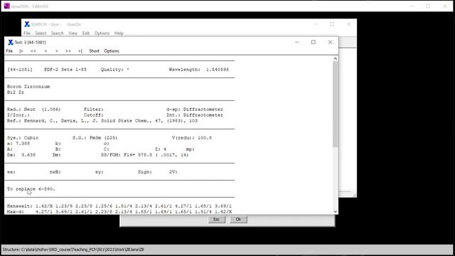This screenshot has height=256, width=455.
Task: Click the Jana2006 application icon
Action: (x=6, y=6)
